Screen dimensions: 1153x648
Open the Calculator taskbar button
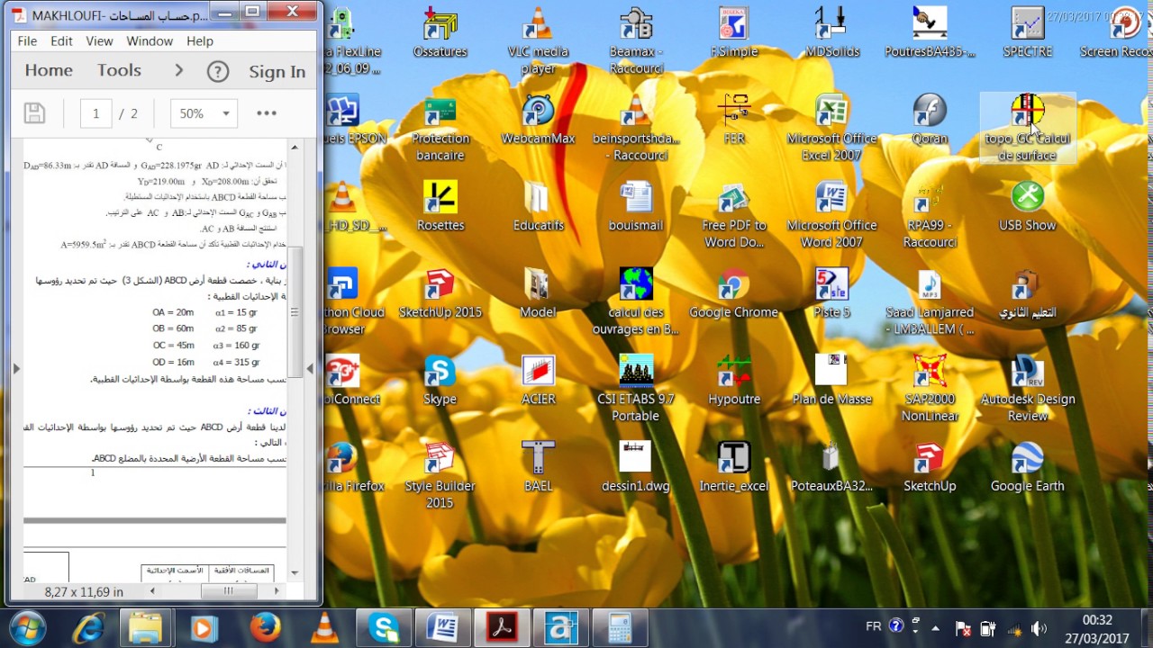click(620, 627)
